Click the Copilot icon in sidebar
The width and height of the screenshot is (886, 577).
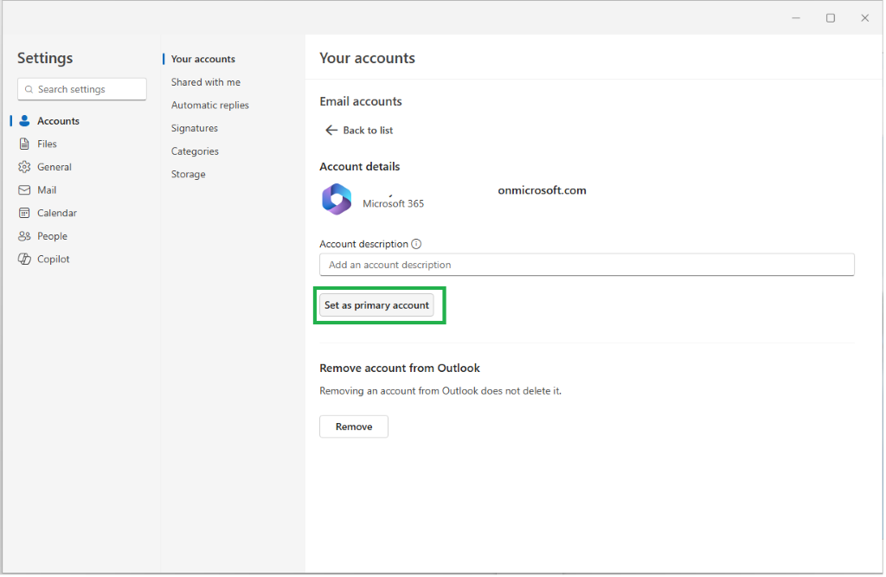[x=24, y=260]
